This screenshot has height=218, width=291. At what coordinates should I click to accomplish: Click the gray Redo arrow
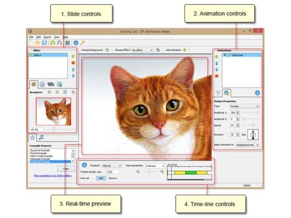point(59,43)
